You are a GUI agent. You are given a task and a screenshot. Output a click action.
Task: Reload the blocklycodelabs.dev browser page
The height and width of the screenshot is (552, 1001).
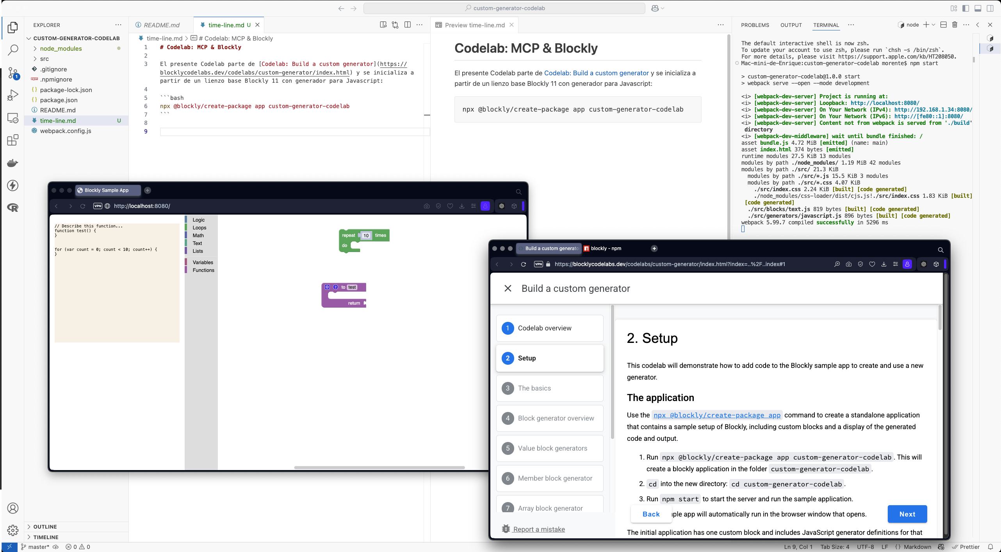coord(524,264)
